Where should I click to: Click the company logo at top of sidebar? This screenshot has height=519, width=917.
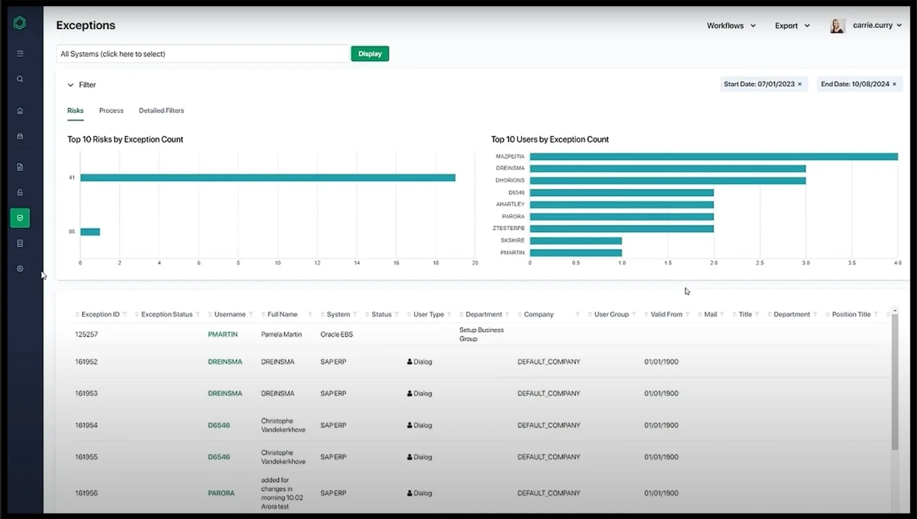[x=19, y=23]
